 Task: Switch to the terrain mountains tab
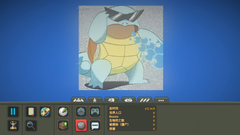[78, 100]
